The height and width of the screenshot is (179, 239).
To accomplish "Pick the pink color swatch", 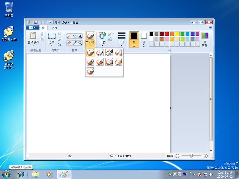I will (x=167, y=39).
